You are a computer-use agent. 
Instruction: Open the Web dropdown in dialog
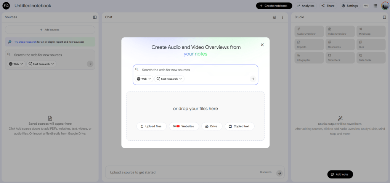pos(144,79)
